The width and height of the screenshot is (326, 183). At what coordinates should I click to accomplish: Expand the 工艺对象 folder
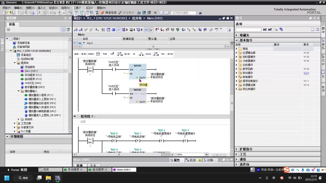(15, 123)
